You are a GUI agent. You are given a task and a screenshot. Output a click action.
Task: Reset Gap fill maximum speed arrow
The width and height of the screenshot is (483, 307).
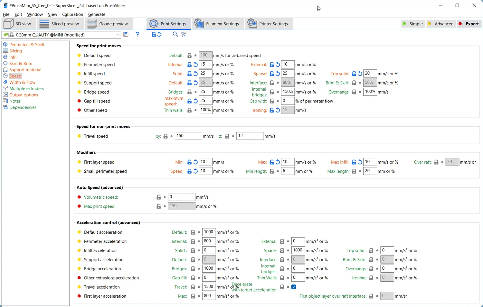pos(195,101)
